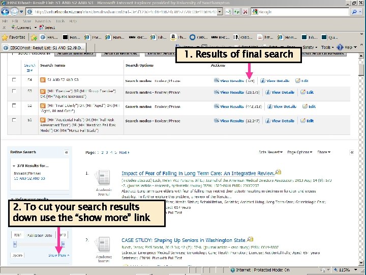The width and height of the screenshot is (366, 275).
Task: Open the Tools menu in the menu bar
Action: [x=60, y=21]
